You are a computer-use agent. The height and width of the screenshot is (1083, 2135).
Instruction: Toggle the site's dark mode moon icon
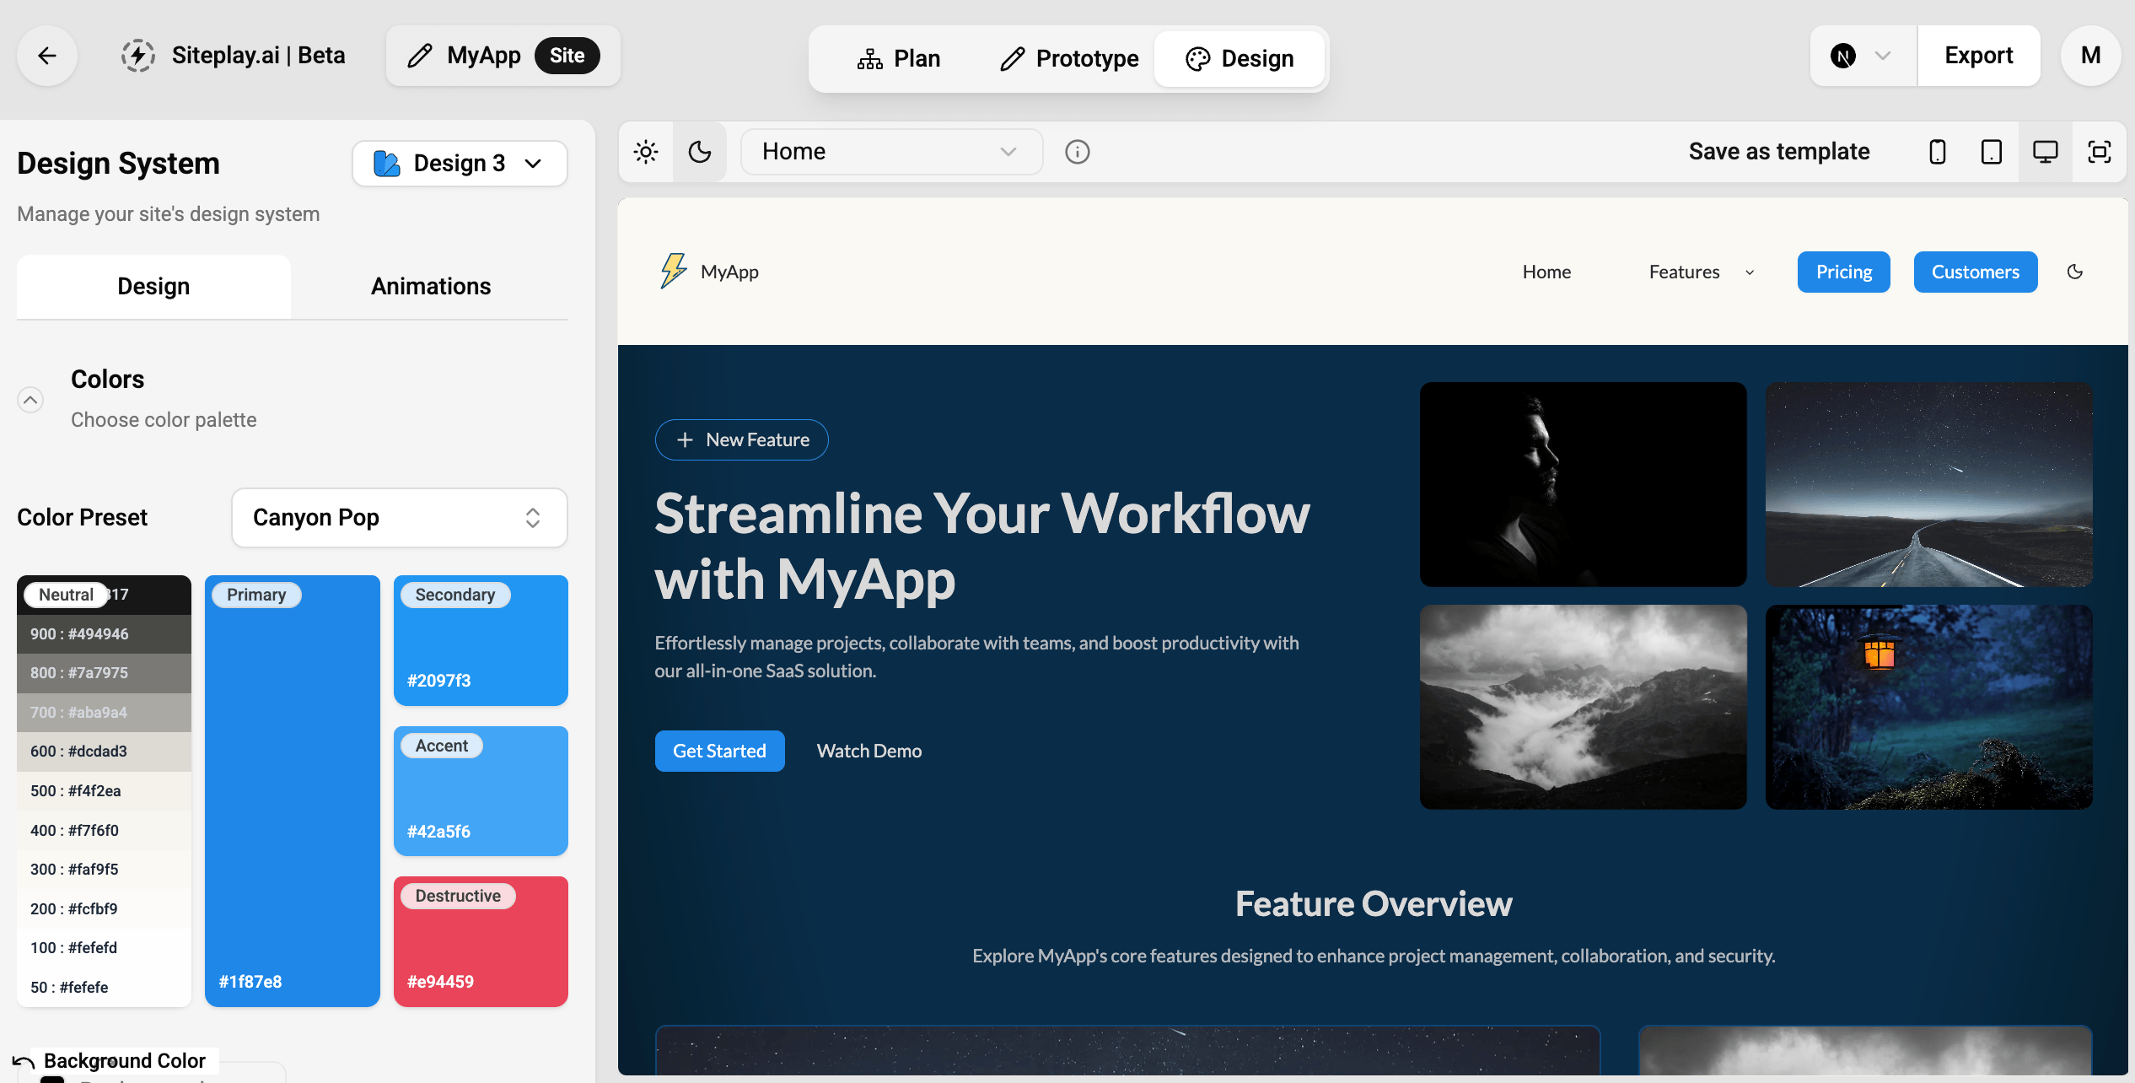point(2075,272)
